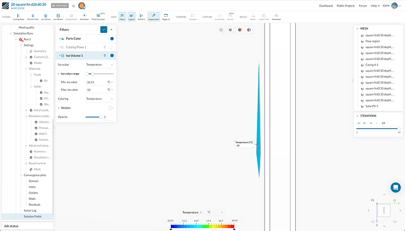405x231 pixels.
Task: Delete Cutting Plane 1 with trash icon
Action: tap(105, 47)
